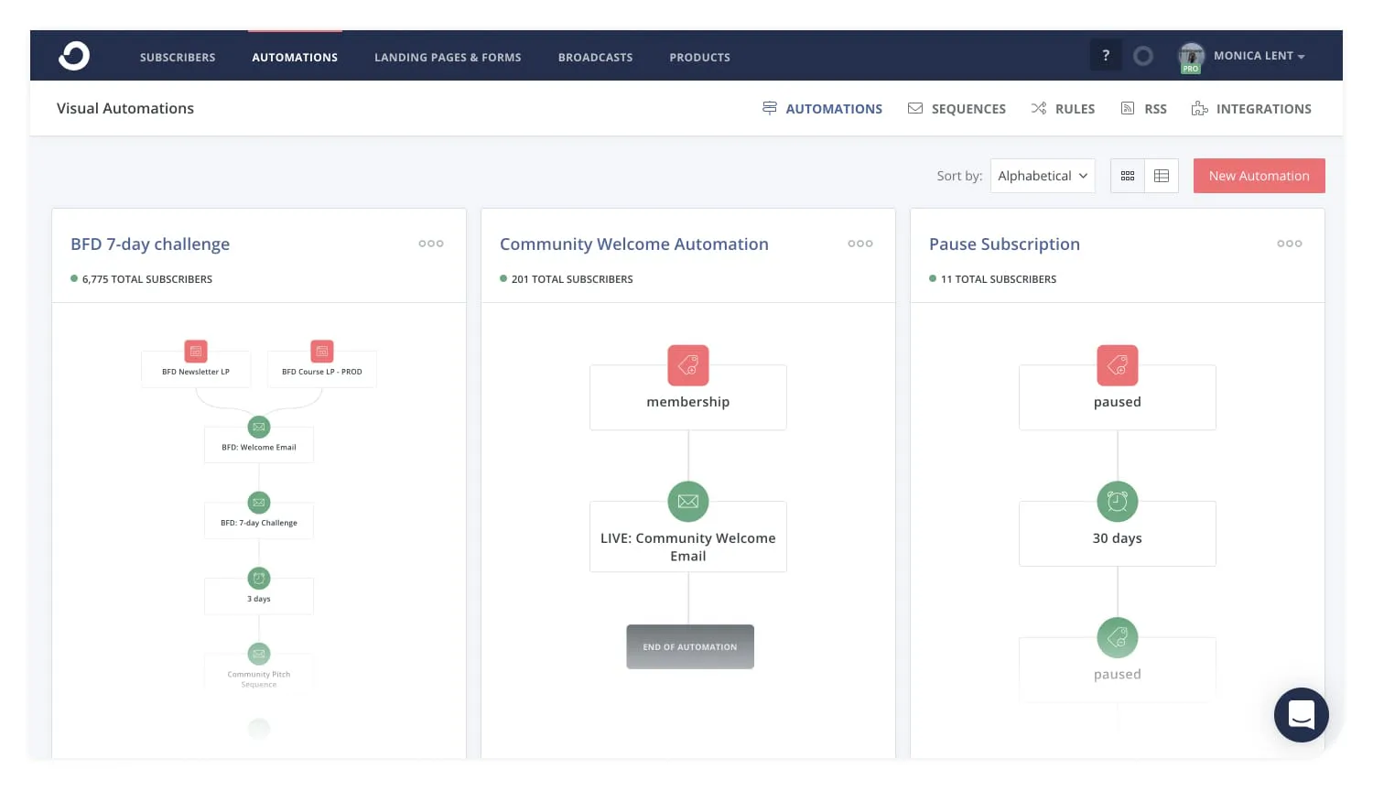Click the BFD Newsletter LP form icon
The height and width of the screenshot is (791, 1373).
click(x=196, y=351)
